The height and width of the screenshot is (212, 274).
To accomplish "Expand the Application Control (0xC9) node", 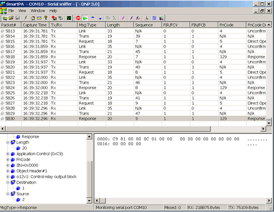I will [x=8, y=154].
